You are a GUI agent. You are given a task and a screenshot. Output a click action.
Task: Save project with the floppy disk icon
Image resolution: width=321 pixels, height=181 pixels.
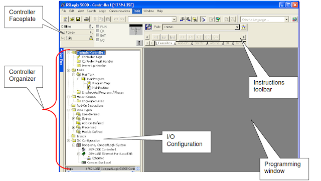click(x=78, y=19)
